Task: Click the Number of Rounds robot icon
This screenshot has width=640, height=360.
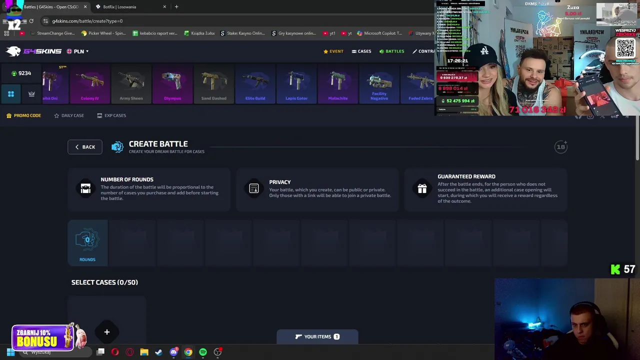Action: 85,188
